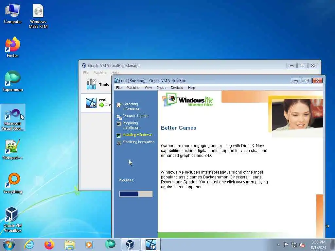Open the Devices menu of the running VM
This screenshot has width=335, height=251.
[x=177, y=88]
